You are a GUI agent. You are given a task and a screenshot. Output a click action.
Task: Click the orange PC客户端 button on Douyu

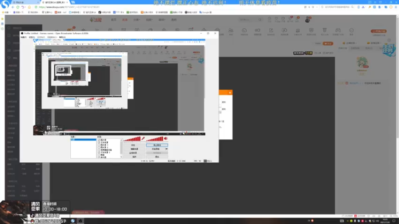[x=379, y=31]
